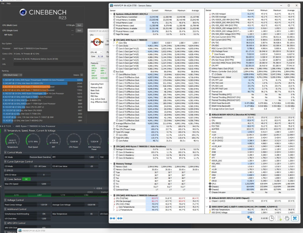
Task: Click the Info text field in Cinebench
Action: pos(48,64)
